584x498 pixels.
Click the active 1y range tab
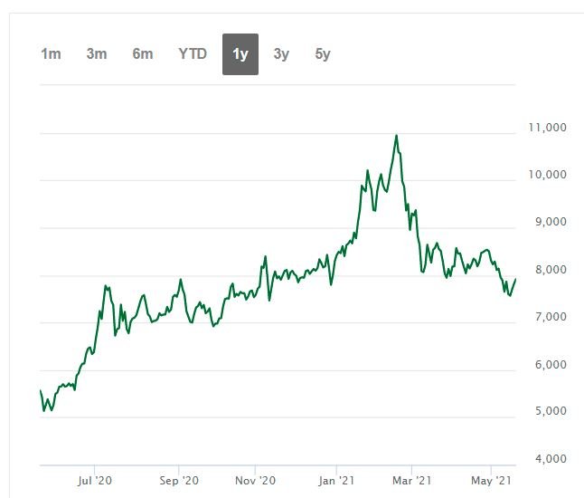coord(240,54)
